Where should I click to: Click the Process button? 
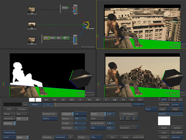pyautogui.click(x=22, y=109)
